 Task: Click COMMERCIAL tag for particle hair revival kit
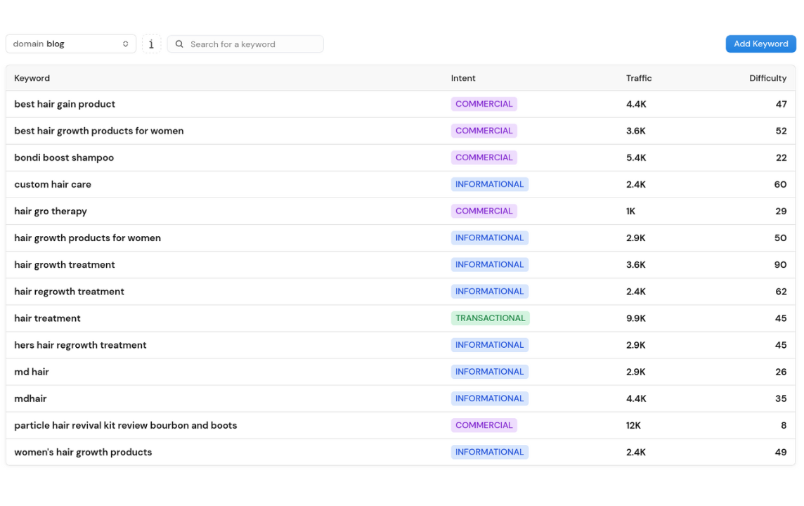484,425
